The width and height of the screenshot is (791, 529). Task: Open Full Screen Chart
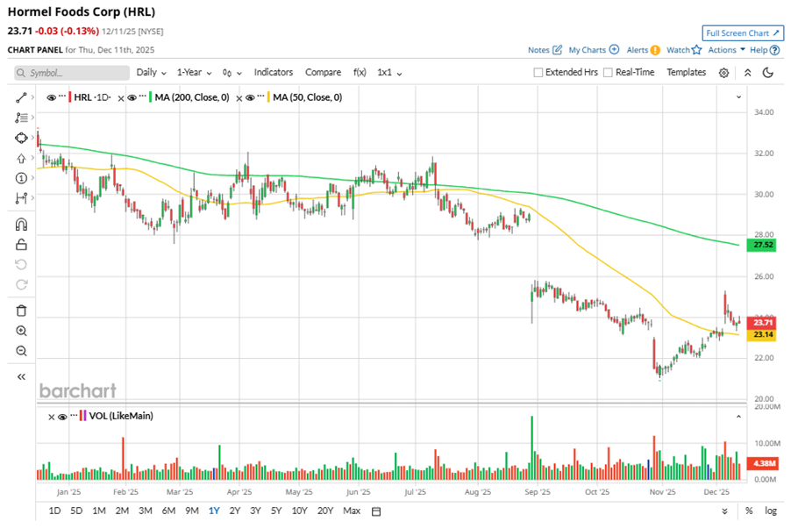743,33
